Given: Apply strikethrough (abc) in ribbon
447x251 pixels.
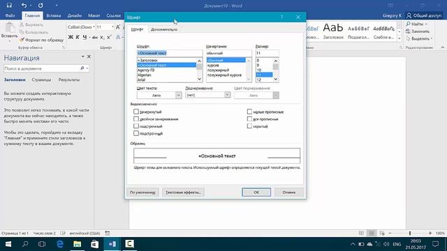Looking at the screenshot, I should coord(95,37).
